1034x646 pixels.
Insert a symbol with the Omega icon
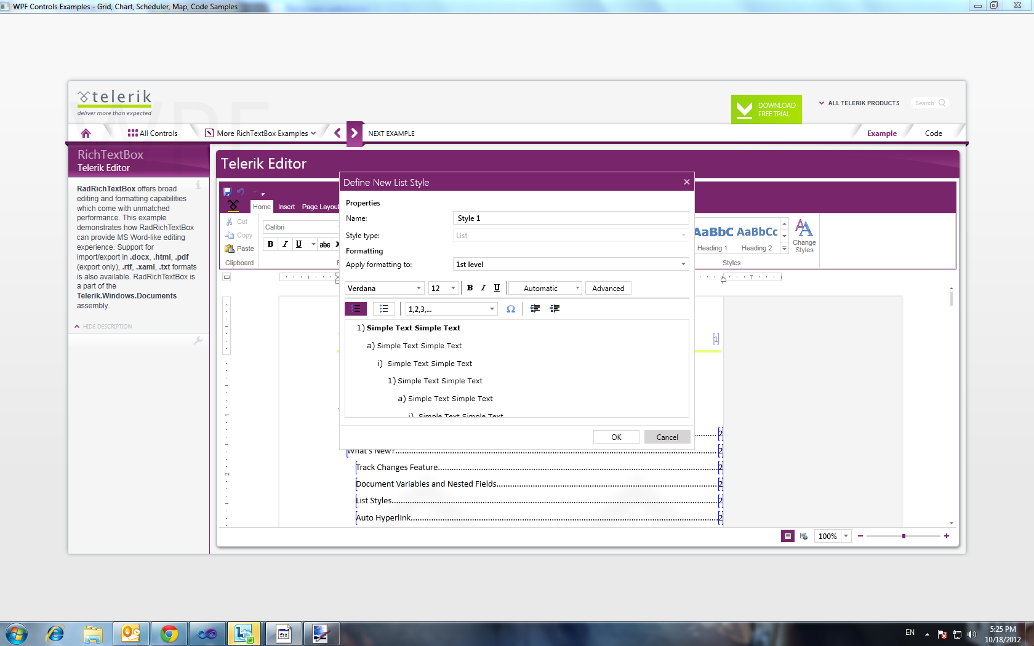[x=511, y=309]
